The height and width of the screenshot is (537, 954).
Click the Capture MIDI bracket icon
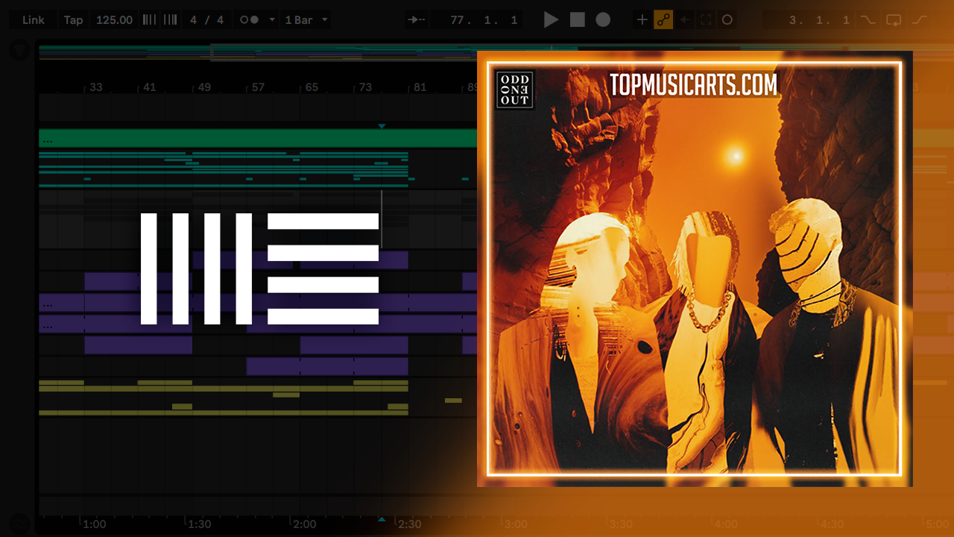point(706,20)
